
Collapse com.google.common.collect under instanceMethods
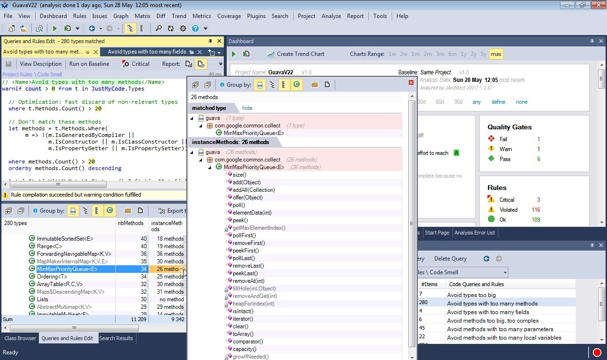click(201, 160)
